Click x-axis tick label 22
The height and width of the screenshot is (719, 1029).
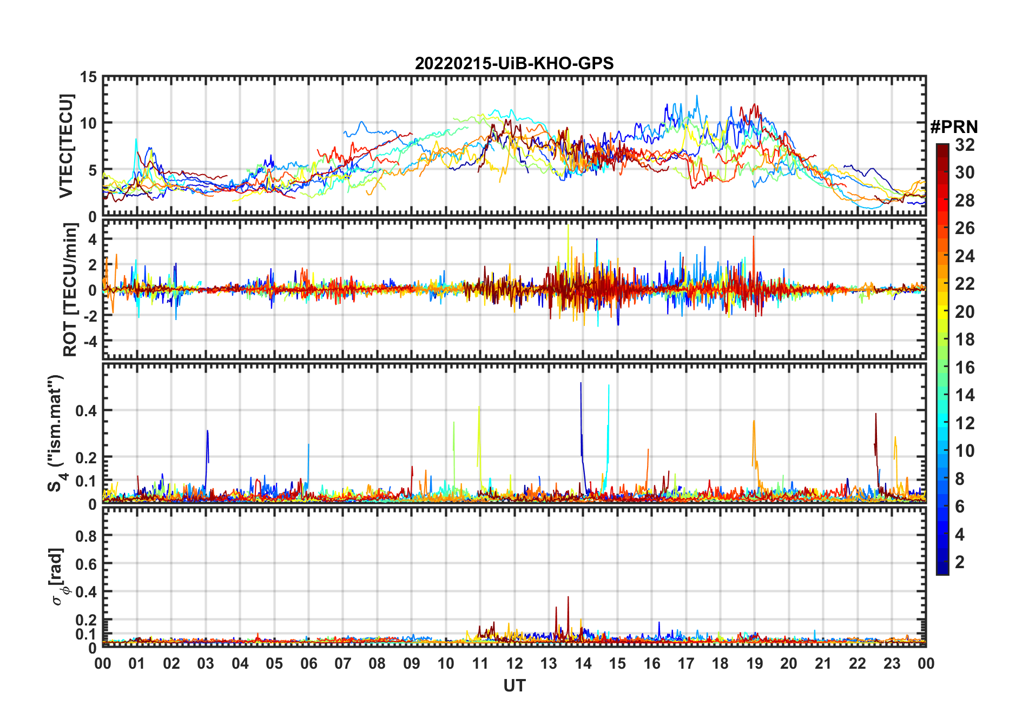(857, 664)
